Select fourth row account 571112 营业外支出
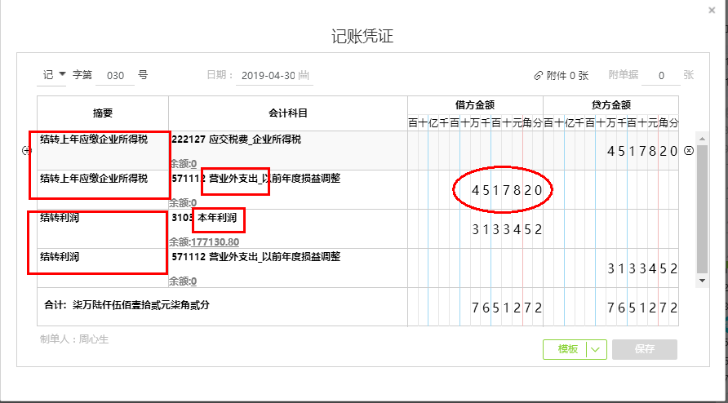 255,256
